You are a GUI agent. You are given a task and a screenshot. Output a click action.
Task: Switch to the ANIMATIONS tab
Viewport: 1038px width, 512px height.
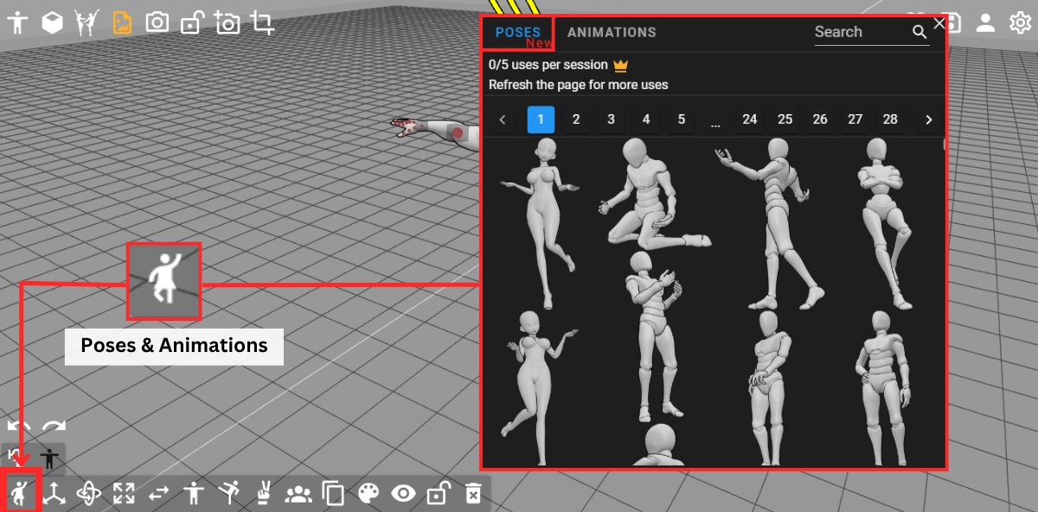[612, 32]
